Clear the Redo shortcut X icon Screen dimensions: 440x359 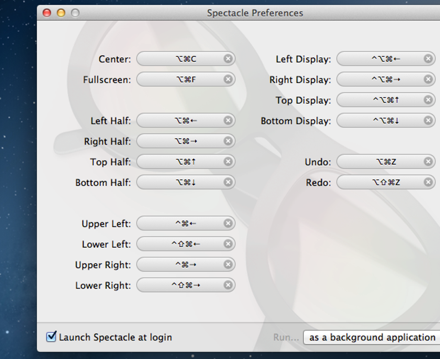click(x=428, y=182)
